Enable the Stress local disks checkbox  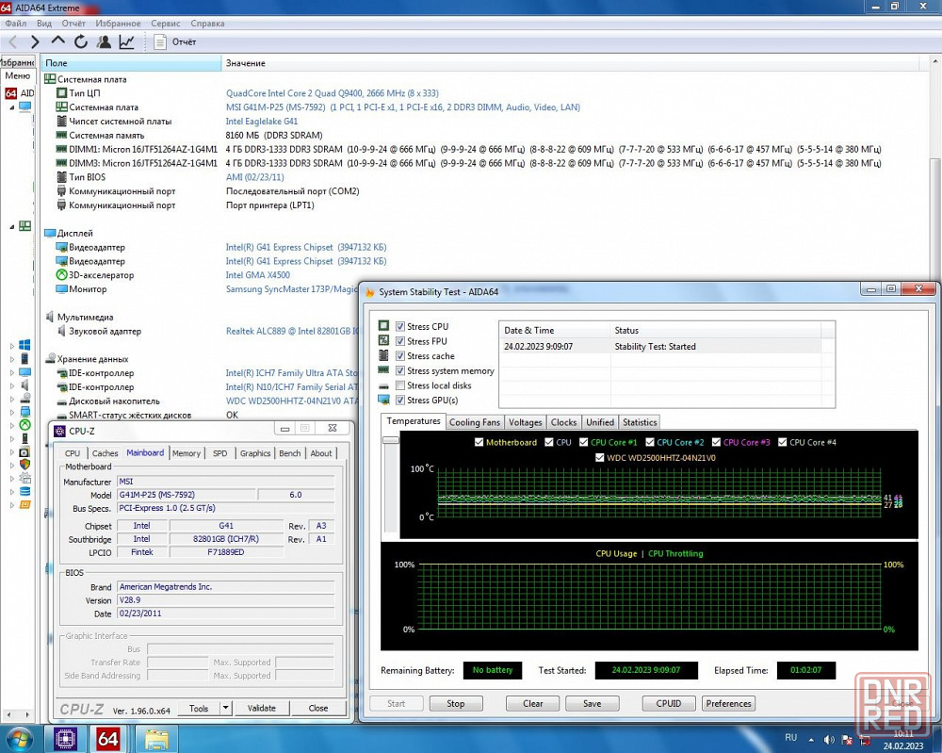tap(400, 385)
